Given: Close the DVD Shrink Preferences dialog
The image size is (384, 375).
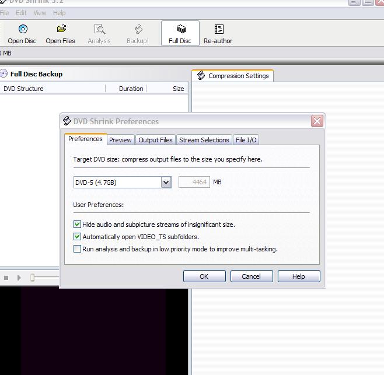Looking at the screenshot, I should pyautogui.click(x=317, y=121).
